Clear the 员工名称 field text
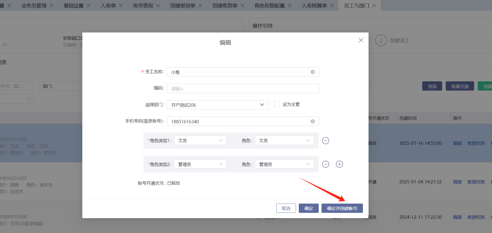Image resolution: width=492 pixels, height=233 pixels. (312, 72)
